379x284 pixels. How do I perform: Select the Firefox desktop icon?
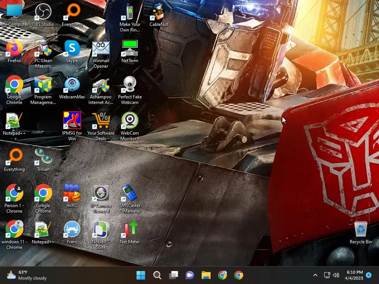coord(14,51)
